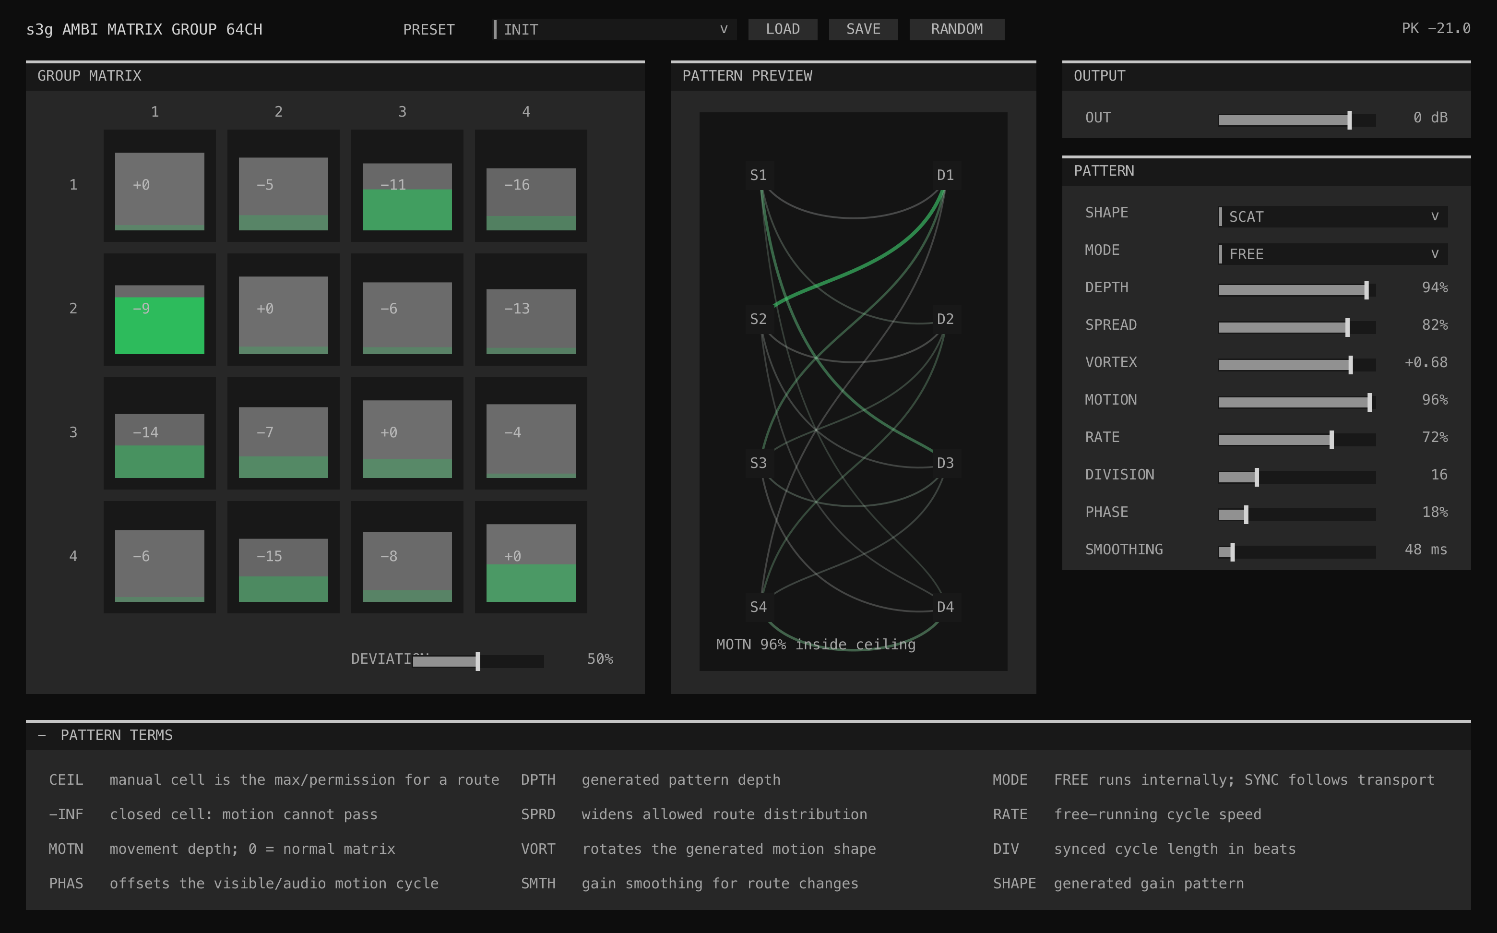Click the D3 destination node in preview

946,463
